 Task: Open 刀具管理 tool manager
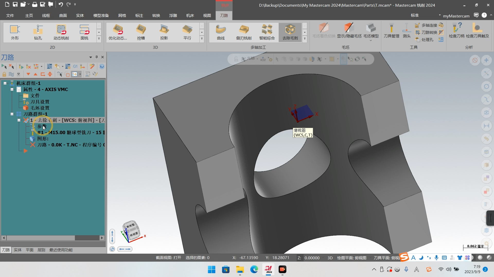(x=391, y=30)
